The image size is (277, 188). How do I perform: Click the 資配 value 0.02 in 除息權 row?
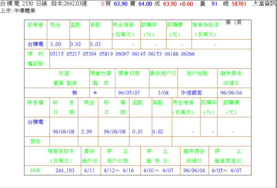(x=157, y=132)
